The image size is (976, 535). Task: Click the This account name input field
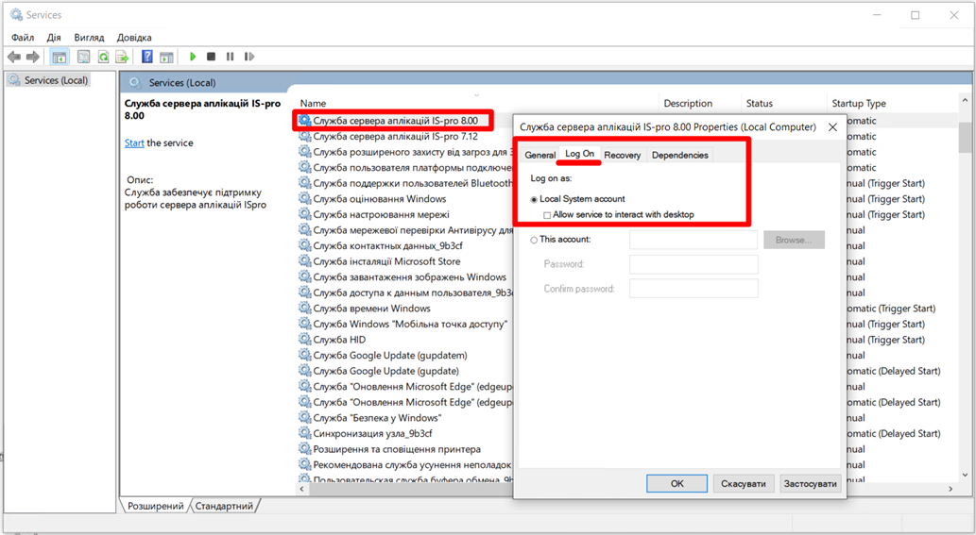coord(693,240)
